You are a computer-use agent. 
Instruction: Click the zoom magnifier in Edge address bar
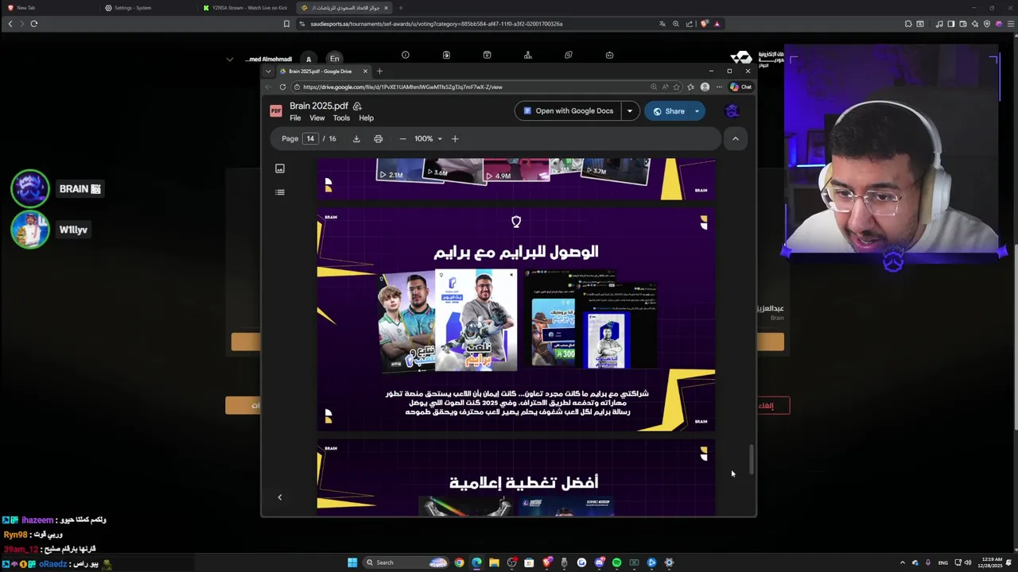tap(654, 87)
